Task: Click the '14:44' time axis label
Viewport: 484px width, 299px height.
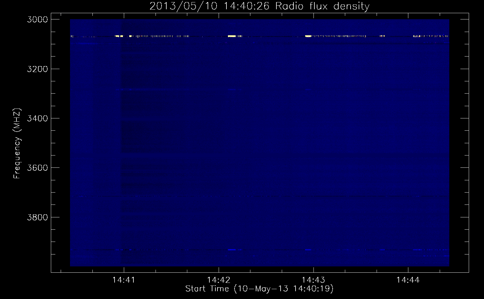Action: 408,280
